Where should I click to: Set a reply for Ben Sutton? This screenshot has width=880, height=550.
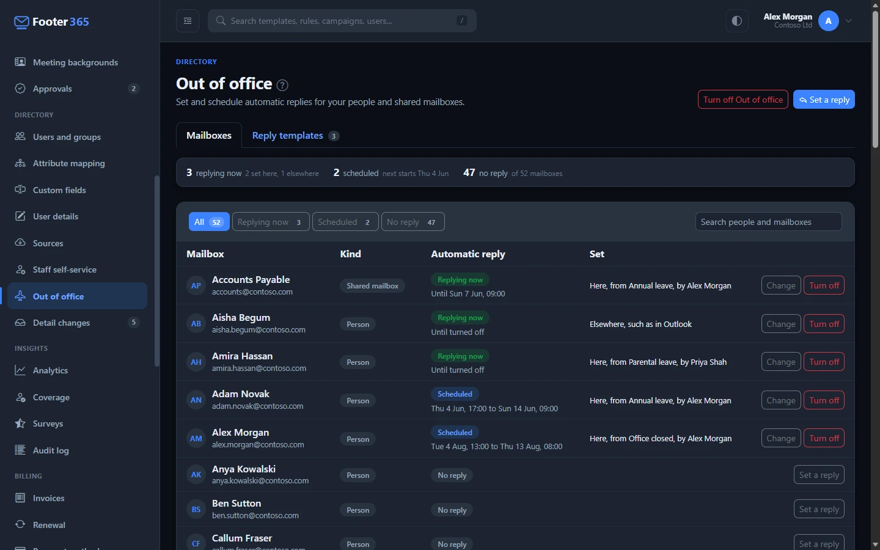[819, 509]
